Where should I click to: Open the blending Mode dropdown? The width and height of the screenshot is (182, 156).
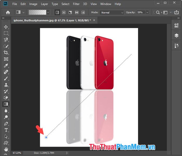(112, 12)
